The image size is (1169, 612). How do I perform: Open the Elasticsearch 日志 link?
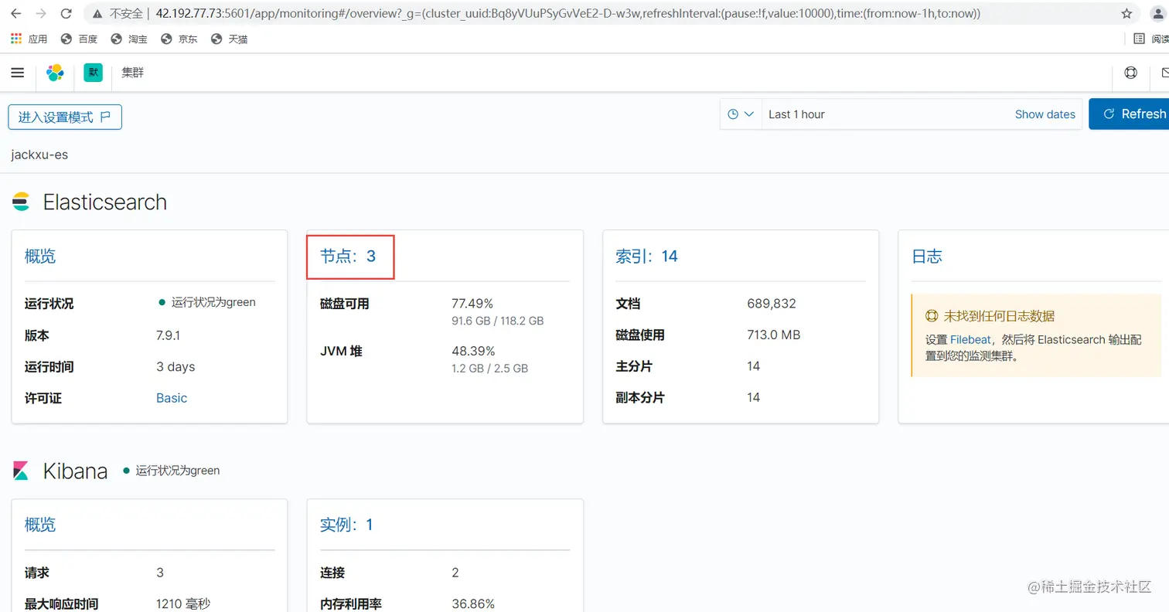point(927,257)
